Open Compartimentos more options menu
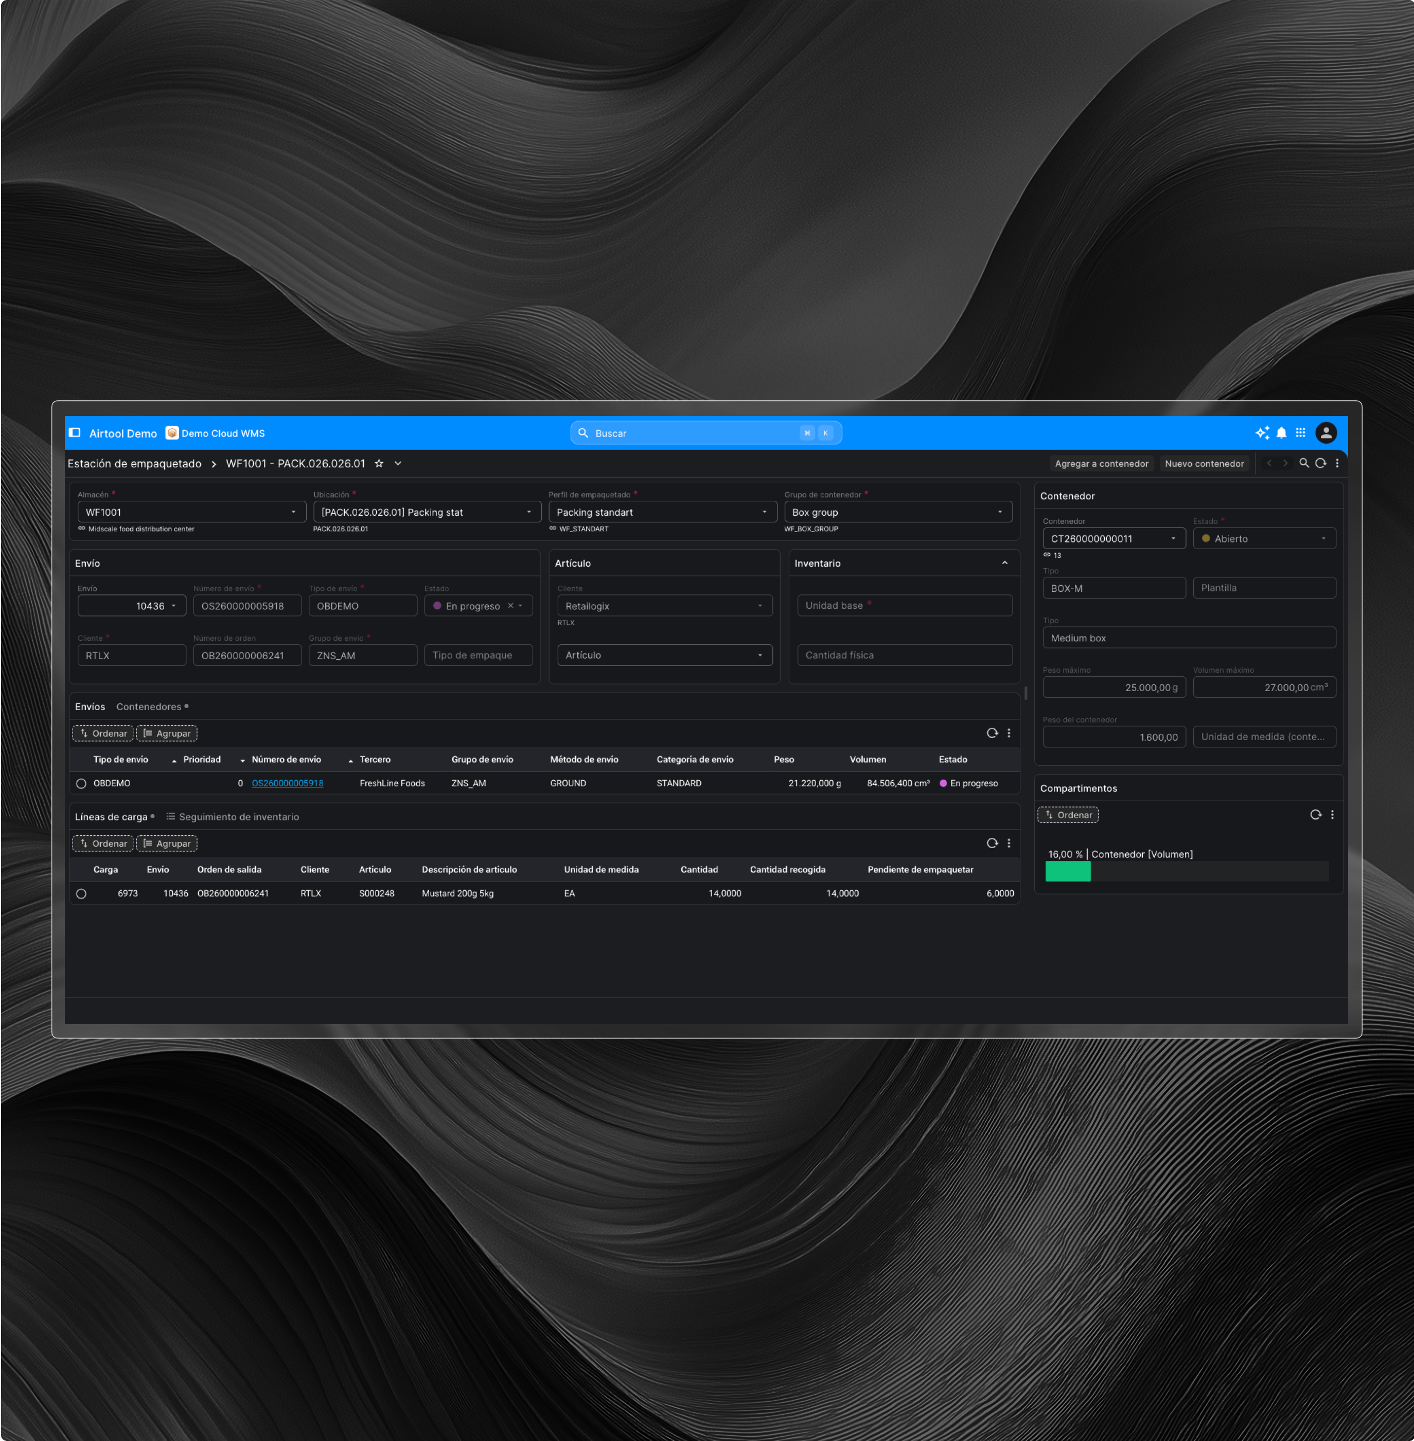The width and height of the screenshot is (1414, 1441). 1332,815
